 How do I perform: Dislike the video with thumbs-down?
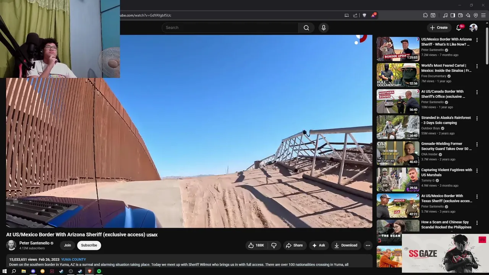pos(274,245)
